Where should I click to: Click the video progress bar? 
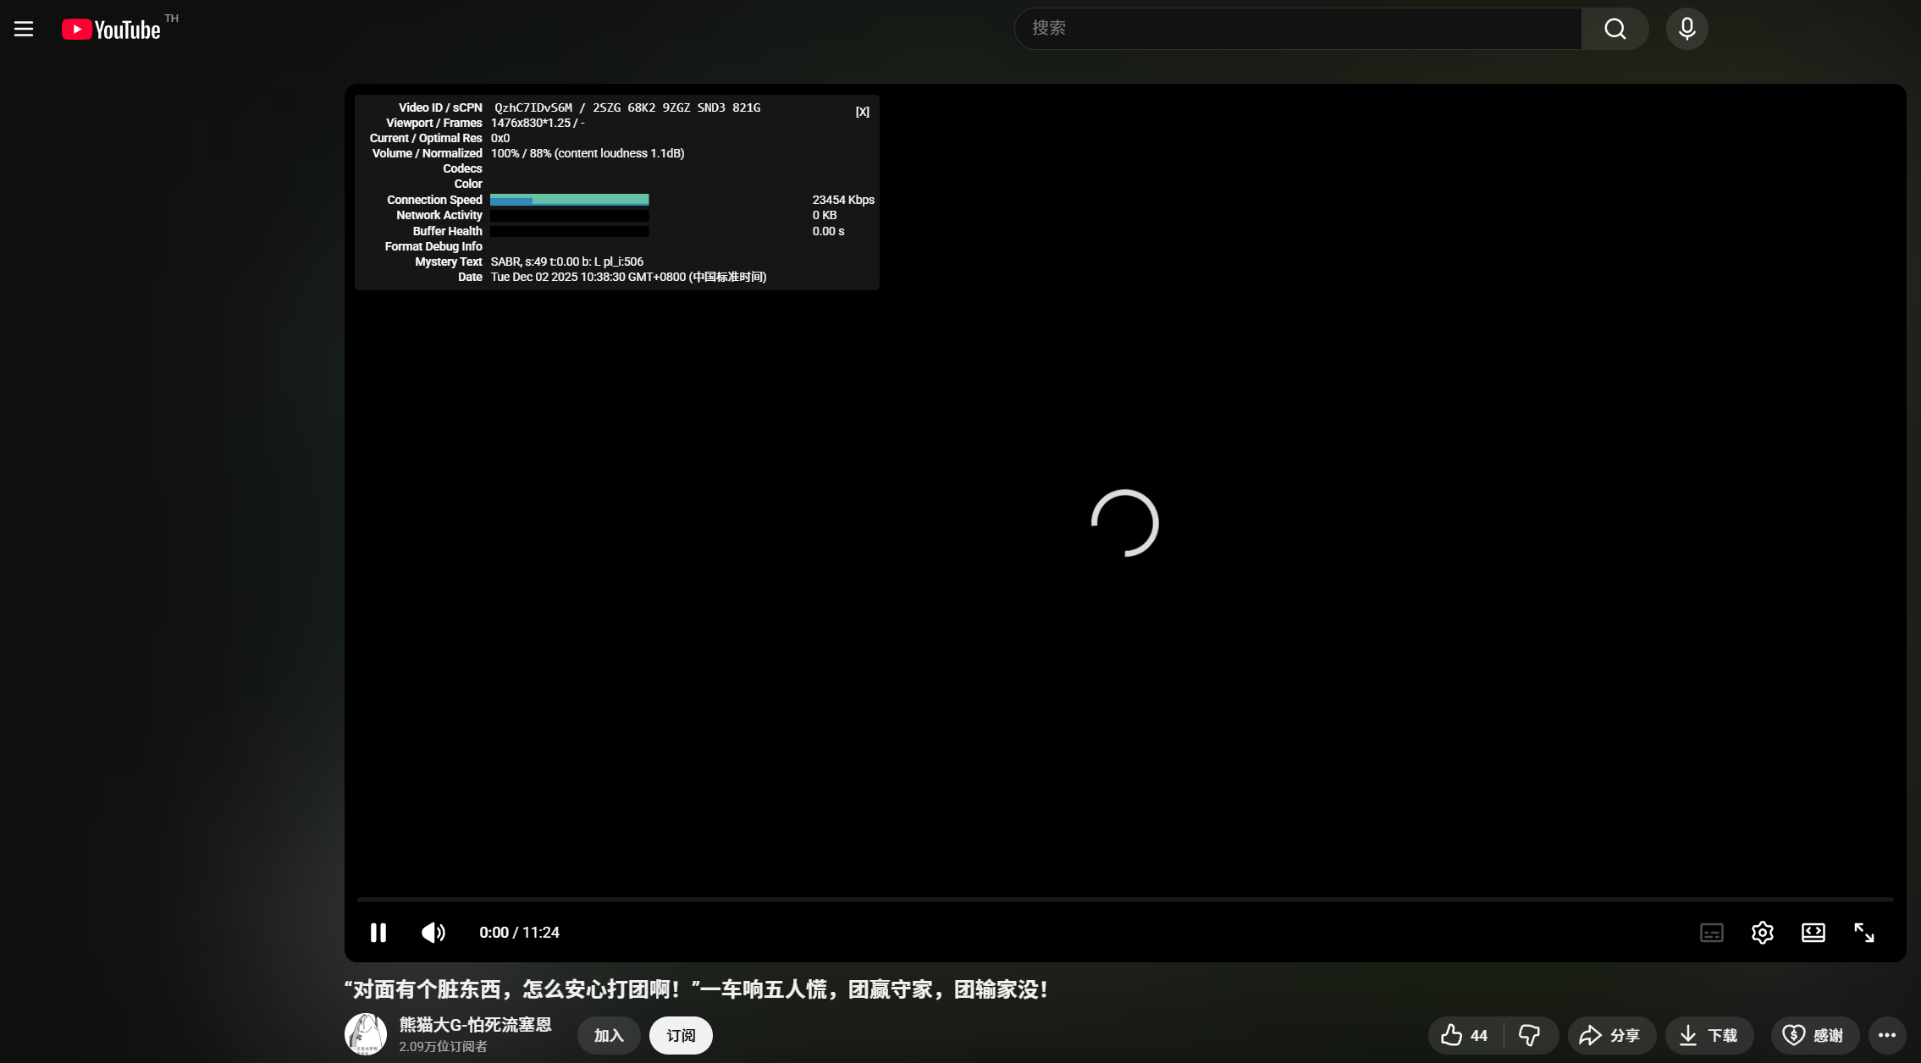(x=1124, y=899)
